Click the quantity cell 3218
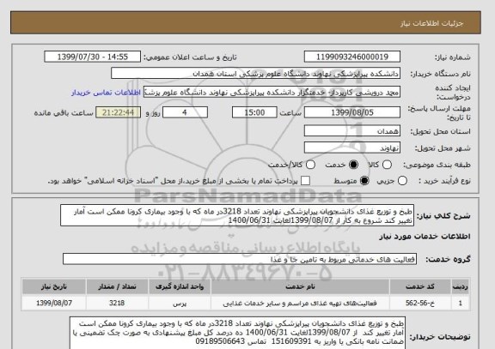The height and width of the screenshot is (349, 495). (x=117, y=304)
